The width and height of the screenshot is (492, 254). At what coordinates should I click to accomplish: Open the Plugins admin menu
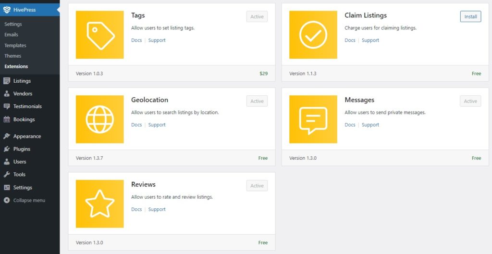coord(22,149)
